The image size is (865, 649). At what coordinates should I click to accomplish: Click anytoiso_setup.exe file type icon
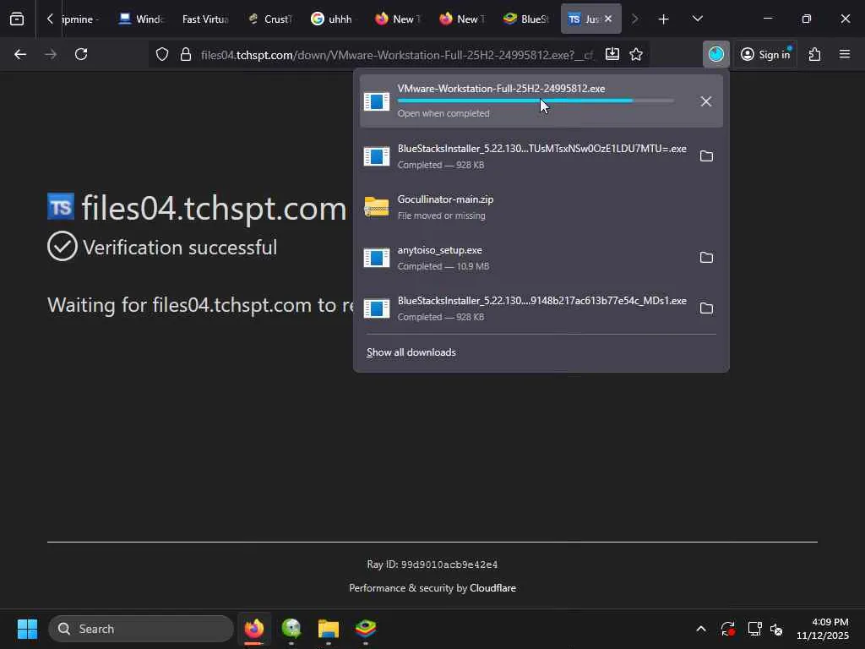click(377, 258)
